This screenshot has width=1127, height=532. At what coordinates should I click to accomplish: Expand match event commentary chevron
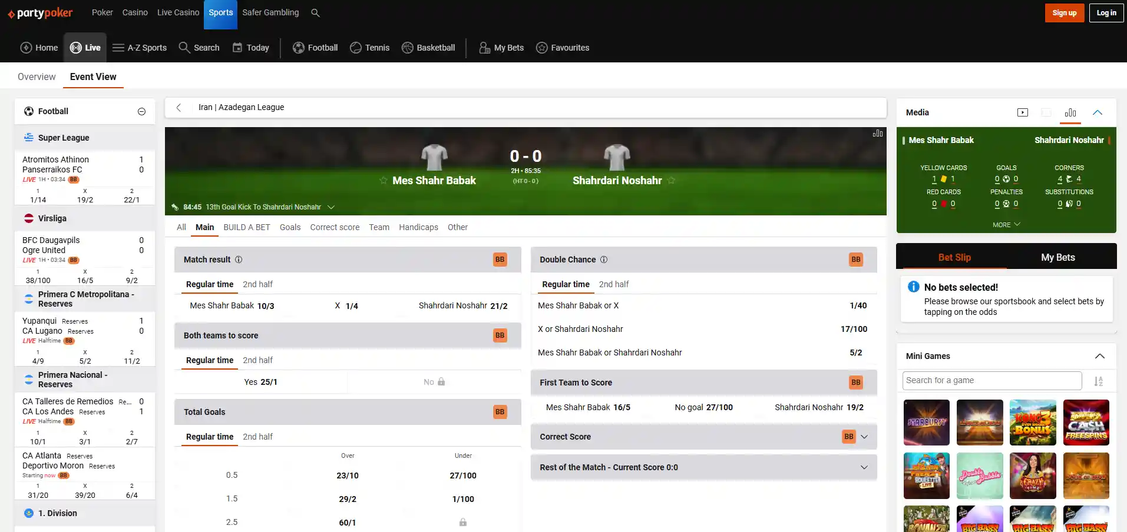pos(331,207)
